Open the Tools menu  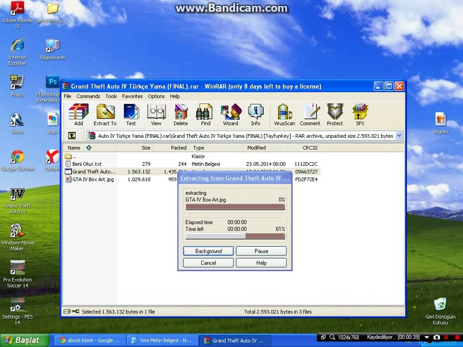111,96
